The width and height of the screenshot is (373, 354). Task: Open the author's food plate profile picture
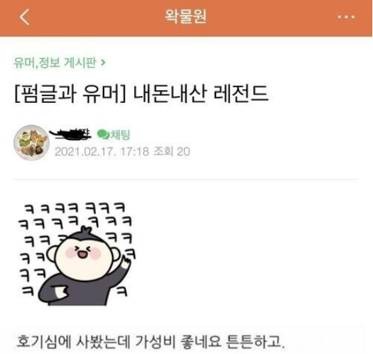(x=31, y=143)
